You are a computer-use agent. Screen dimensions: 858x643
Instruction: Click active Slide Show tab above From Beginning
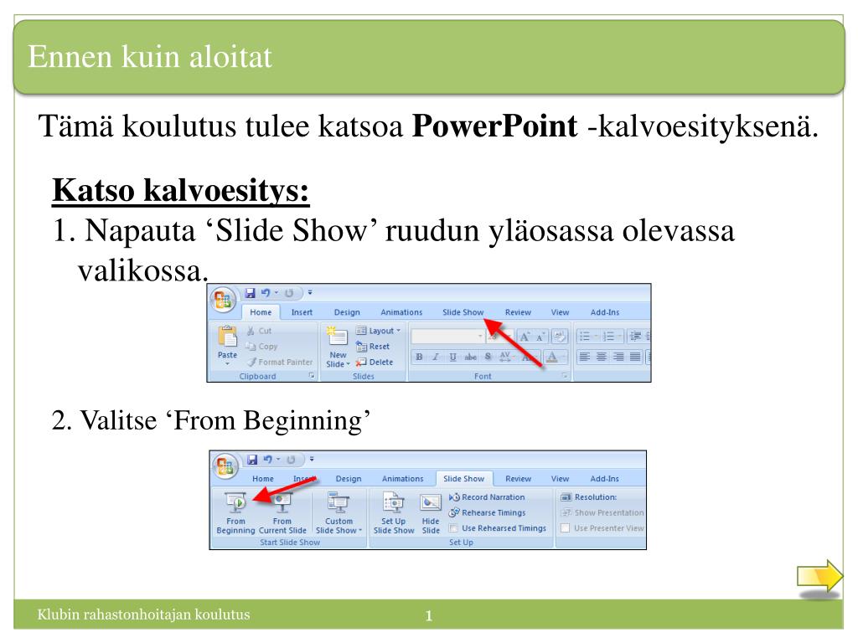(464, 478)
